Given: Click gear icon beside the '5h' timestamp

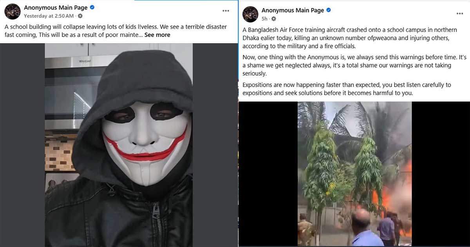Looking at the screenshot, I should click(x=273, y=19).
